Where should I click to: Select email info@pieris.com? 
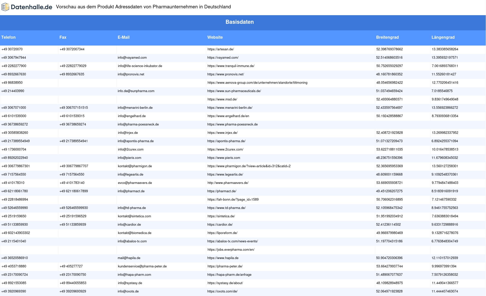coord(129,158)
